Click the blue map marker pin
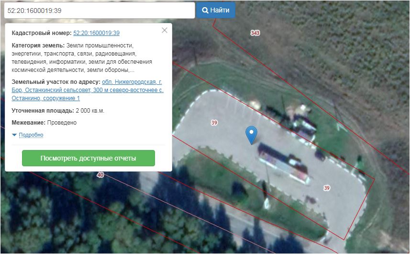 click(x=251, y=134)
